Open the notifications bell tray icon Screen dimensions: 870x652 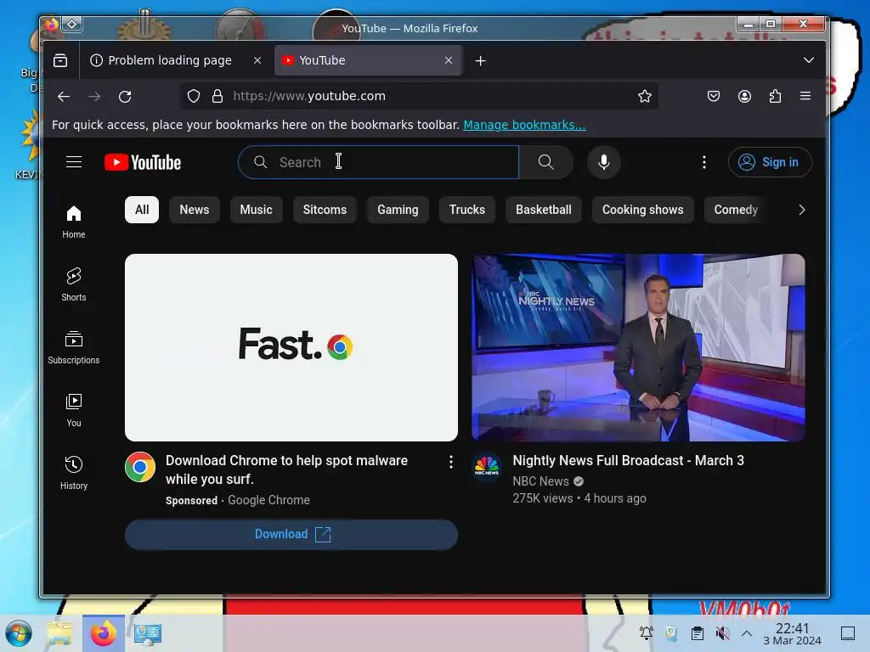tap(647, 633)
